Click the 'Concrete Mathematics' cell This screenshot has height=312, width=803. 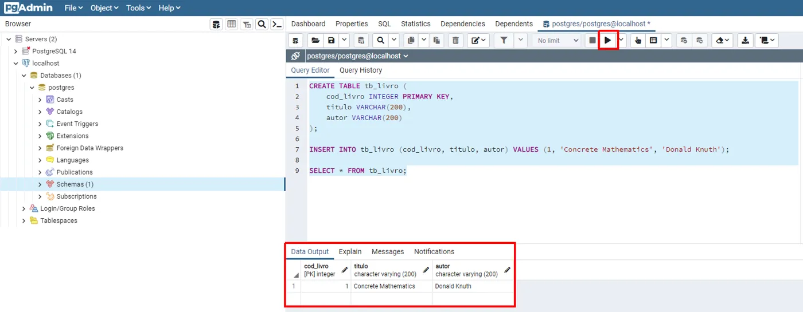[392, 286]
